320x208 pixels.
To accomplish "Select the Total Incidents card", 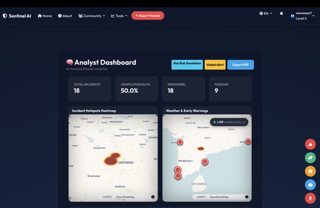I will [90, 89].
